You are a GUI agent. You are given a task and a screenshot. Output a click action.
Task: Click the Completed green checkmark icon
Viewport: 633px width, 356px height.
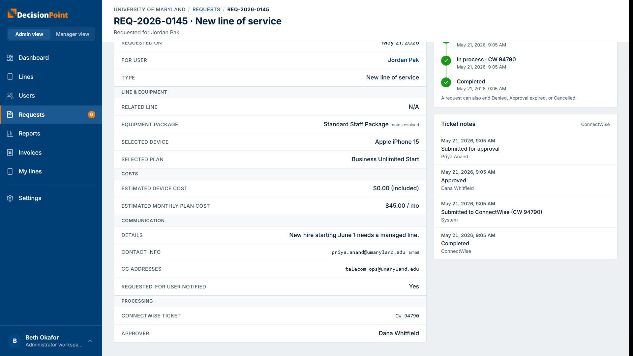(x=446, y=82)
